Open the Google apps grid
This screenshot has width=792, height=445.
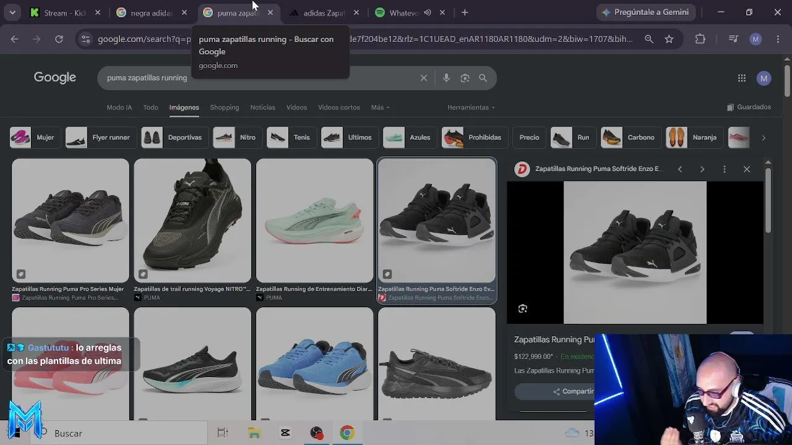pyautogui.click(x=742, y=78)
